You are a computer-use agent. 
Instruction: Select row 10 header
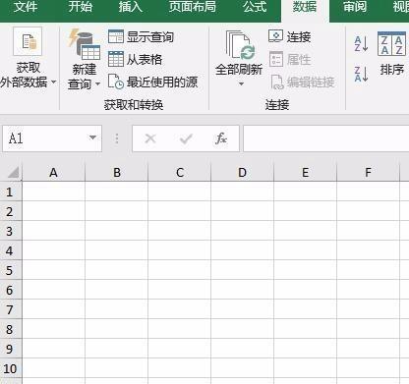[11, 368]
